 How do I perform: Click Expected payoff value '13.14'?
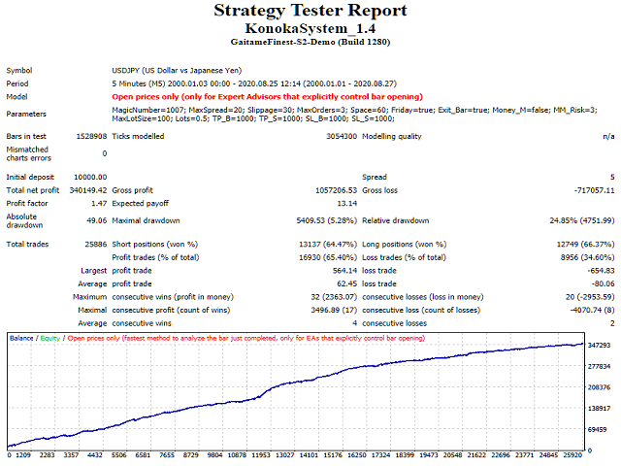pos(347,203)
